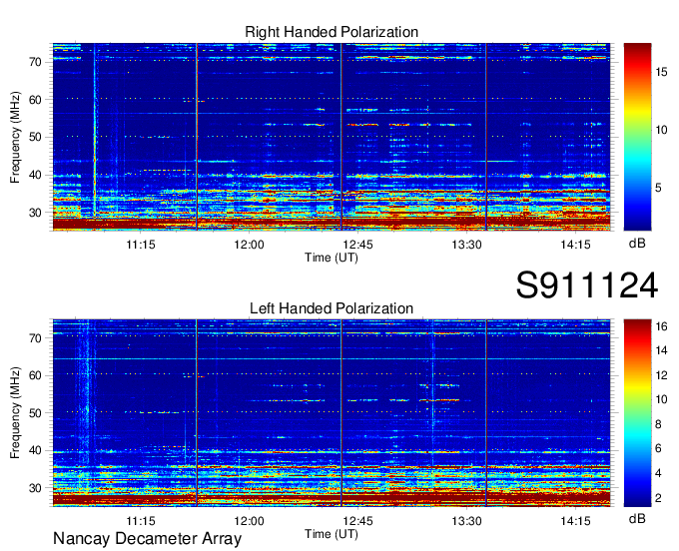This screenshot has height=551, width=679.
Task: Click the 8 label on Left Handed colorbar
Action: pyautogui.click(x=658, y=424)
